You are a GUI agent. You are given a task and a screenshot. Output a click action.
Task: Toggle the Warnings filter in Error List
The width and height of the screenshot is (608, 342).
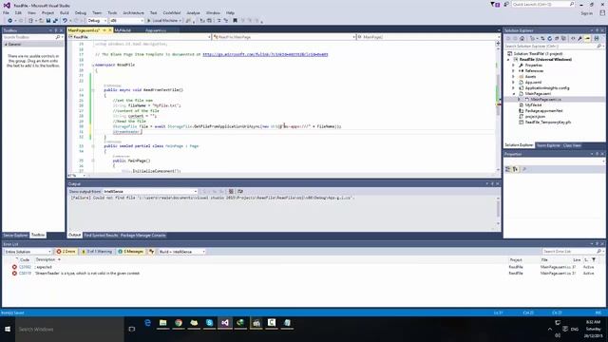(97, 252)
